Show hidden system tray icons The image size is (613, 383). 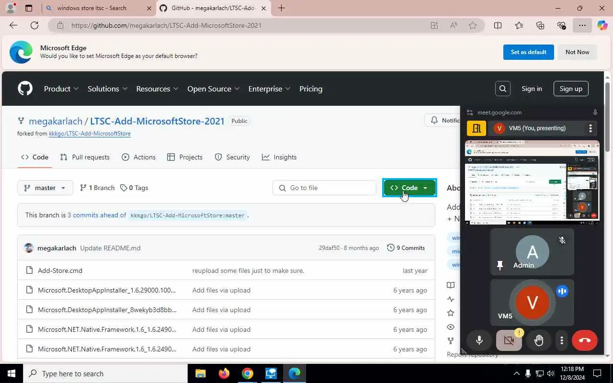pyautogui.click(x=516, y=373)
